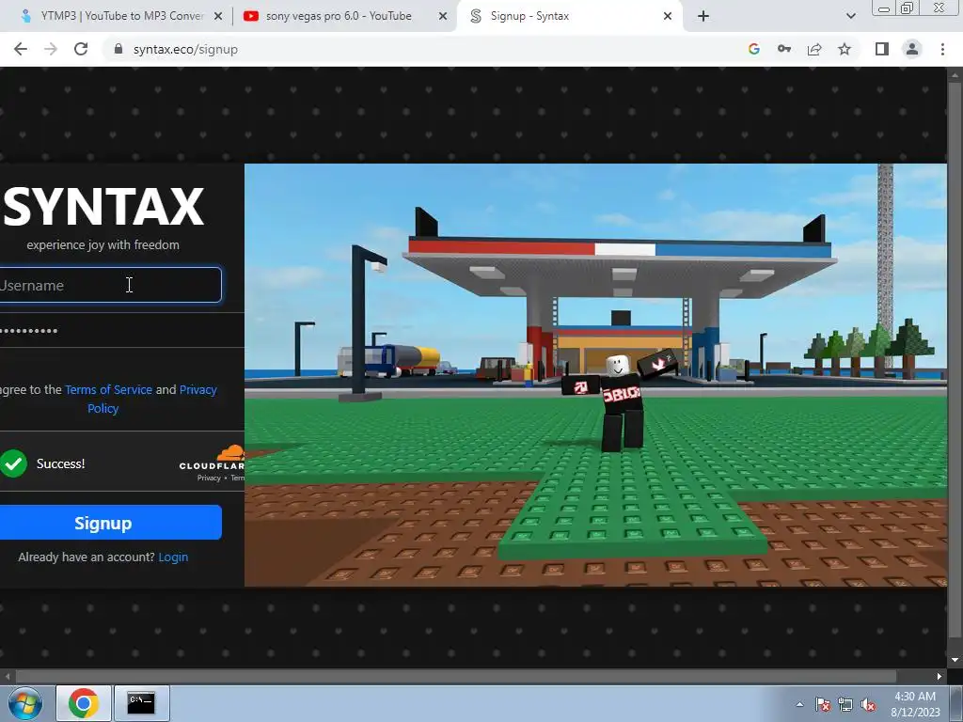Screen dimensions: 963x722
Task: Open site info lock icon
Action: click(x=118, y=49)
